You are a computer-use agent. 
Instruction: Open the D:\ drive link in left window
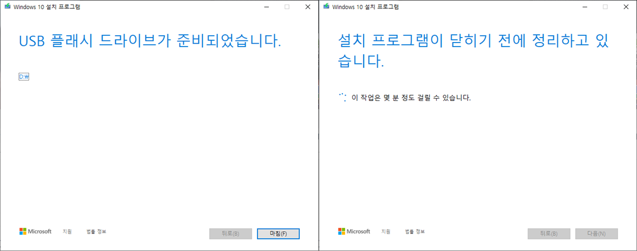(25, 77)
